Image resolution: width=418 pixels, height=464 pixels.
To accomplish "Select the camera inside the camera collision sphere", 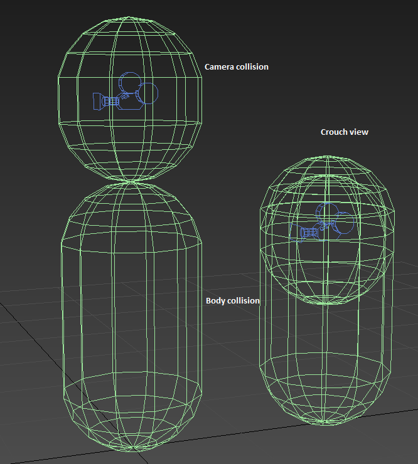I will pos(126,92).
